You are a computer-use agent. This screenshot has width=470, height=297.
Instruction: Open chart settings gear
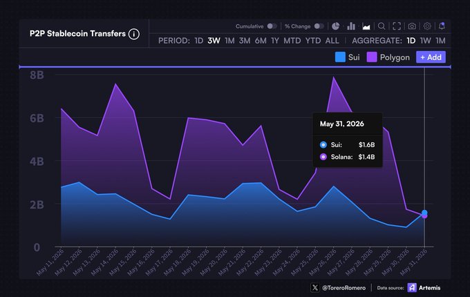[427, 26]
